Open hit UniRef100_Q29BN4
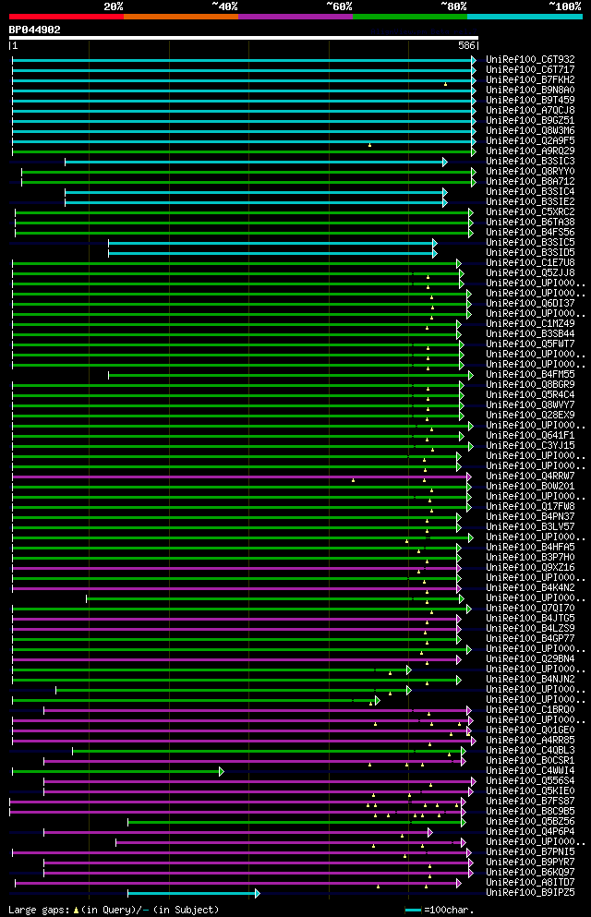 tap(530, 659)
